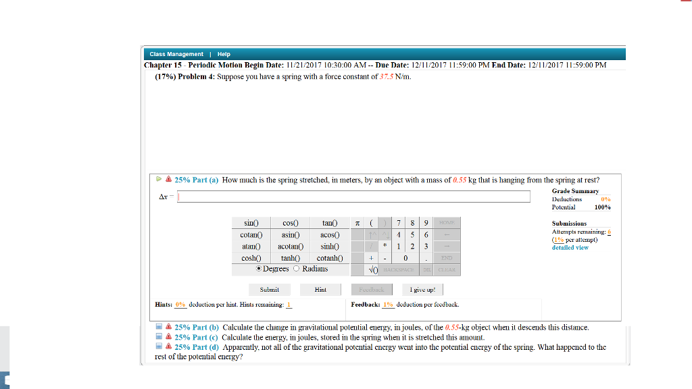Submit the Part (a) answer

(269, 289)
